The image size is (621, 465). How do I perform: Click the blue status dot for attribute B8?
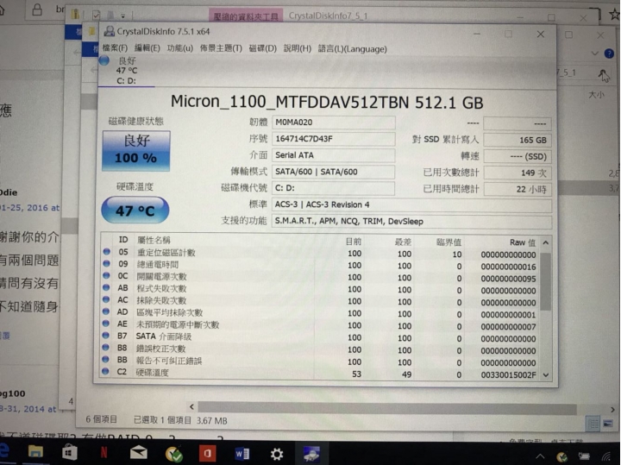click(105, 348)
